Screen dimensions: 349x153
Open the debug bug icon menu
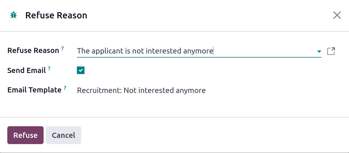coord(13,15)
